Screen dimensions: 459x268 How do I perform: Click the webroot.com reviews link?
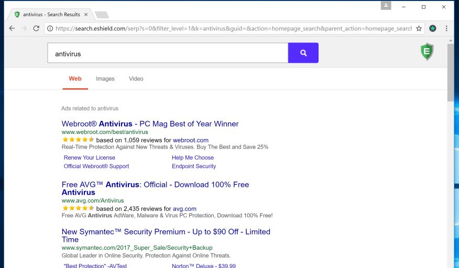[x=191, y=140]
